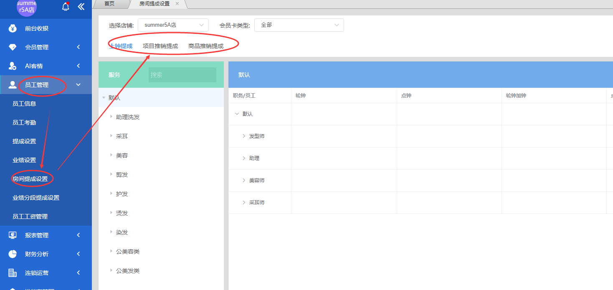Switch to the 商品推销提成 tab

click(x=206, y=46)
